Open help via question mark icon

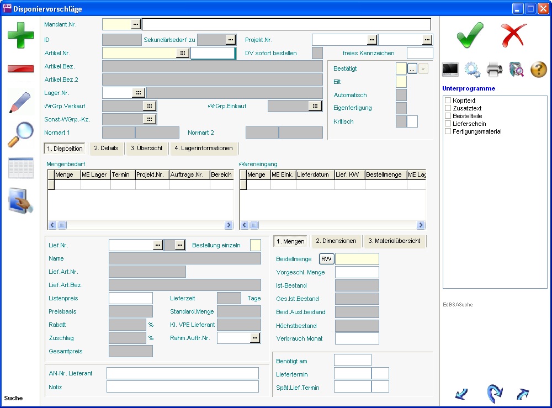[x=538, y=70]
